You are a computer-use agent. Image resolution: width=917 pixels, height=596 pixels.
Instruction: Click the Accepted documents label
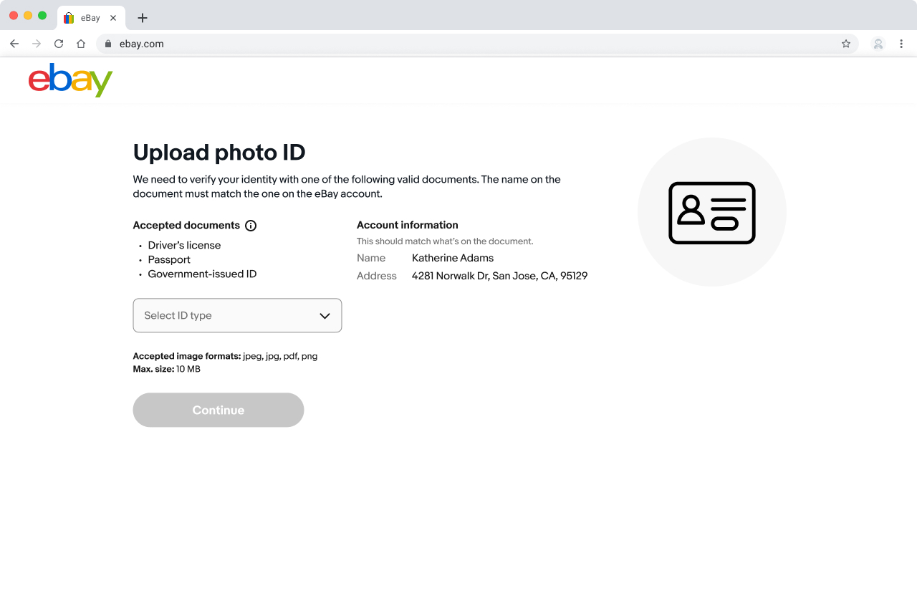pyautogui.click(x=186, y=225)
